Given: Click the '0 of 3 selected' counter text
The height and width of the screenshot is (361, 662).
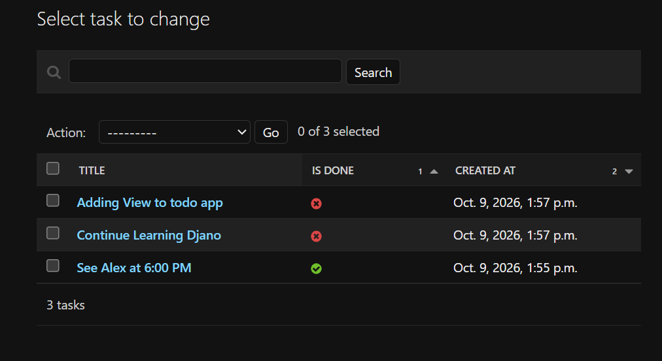Looking at the screenshot, I should (339, 131).
